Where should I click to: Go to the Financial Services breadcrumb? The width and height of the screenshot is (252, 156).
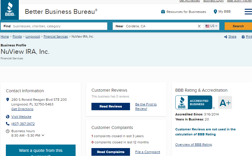tap(56, 37)
